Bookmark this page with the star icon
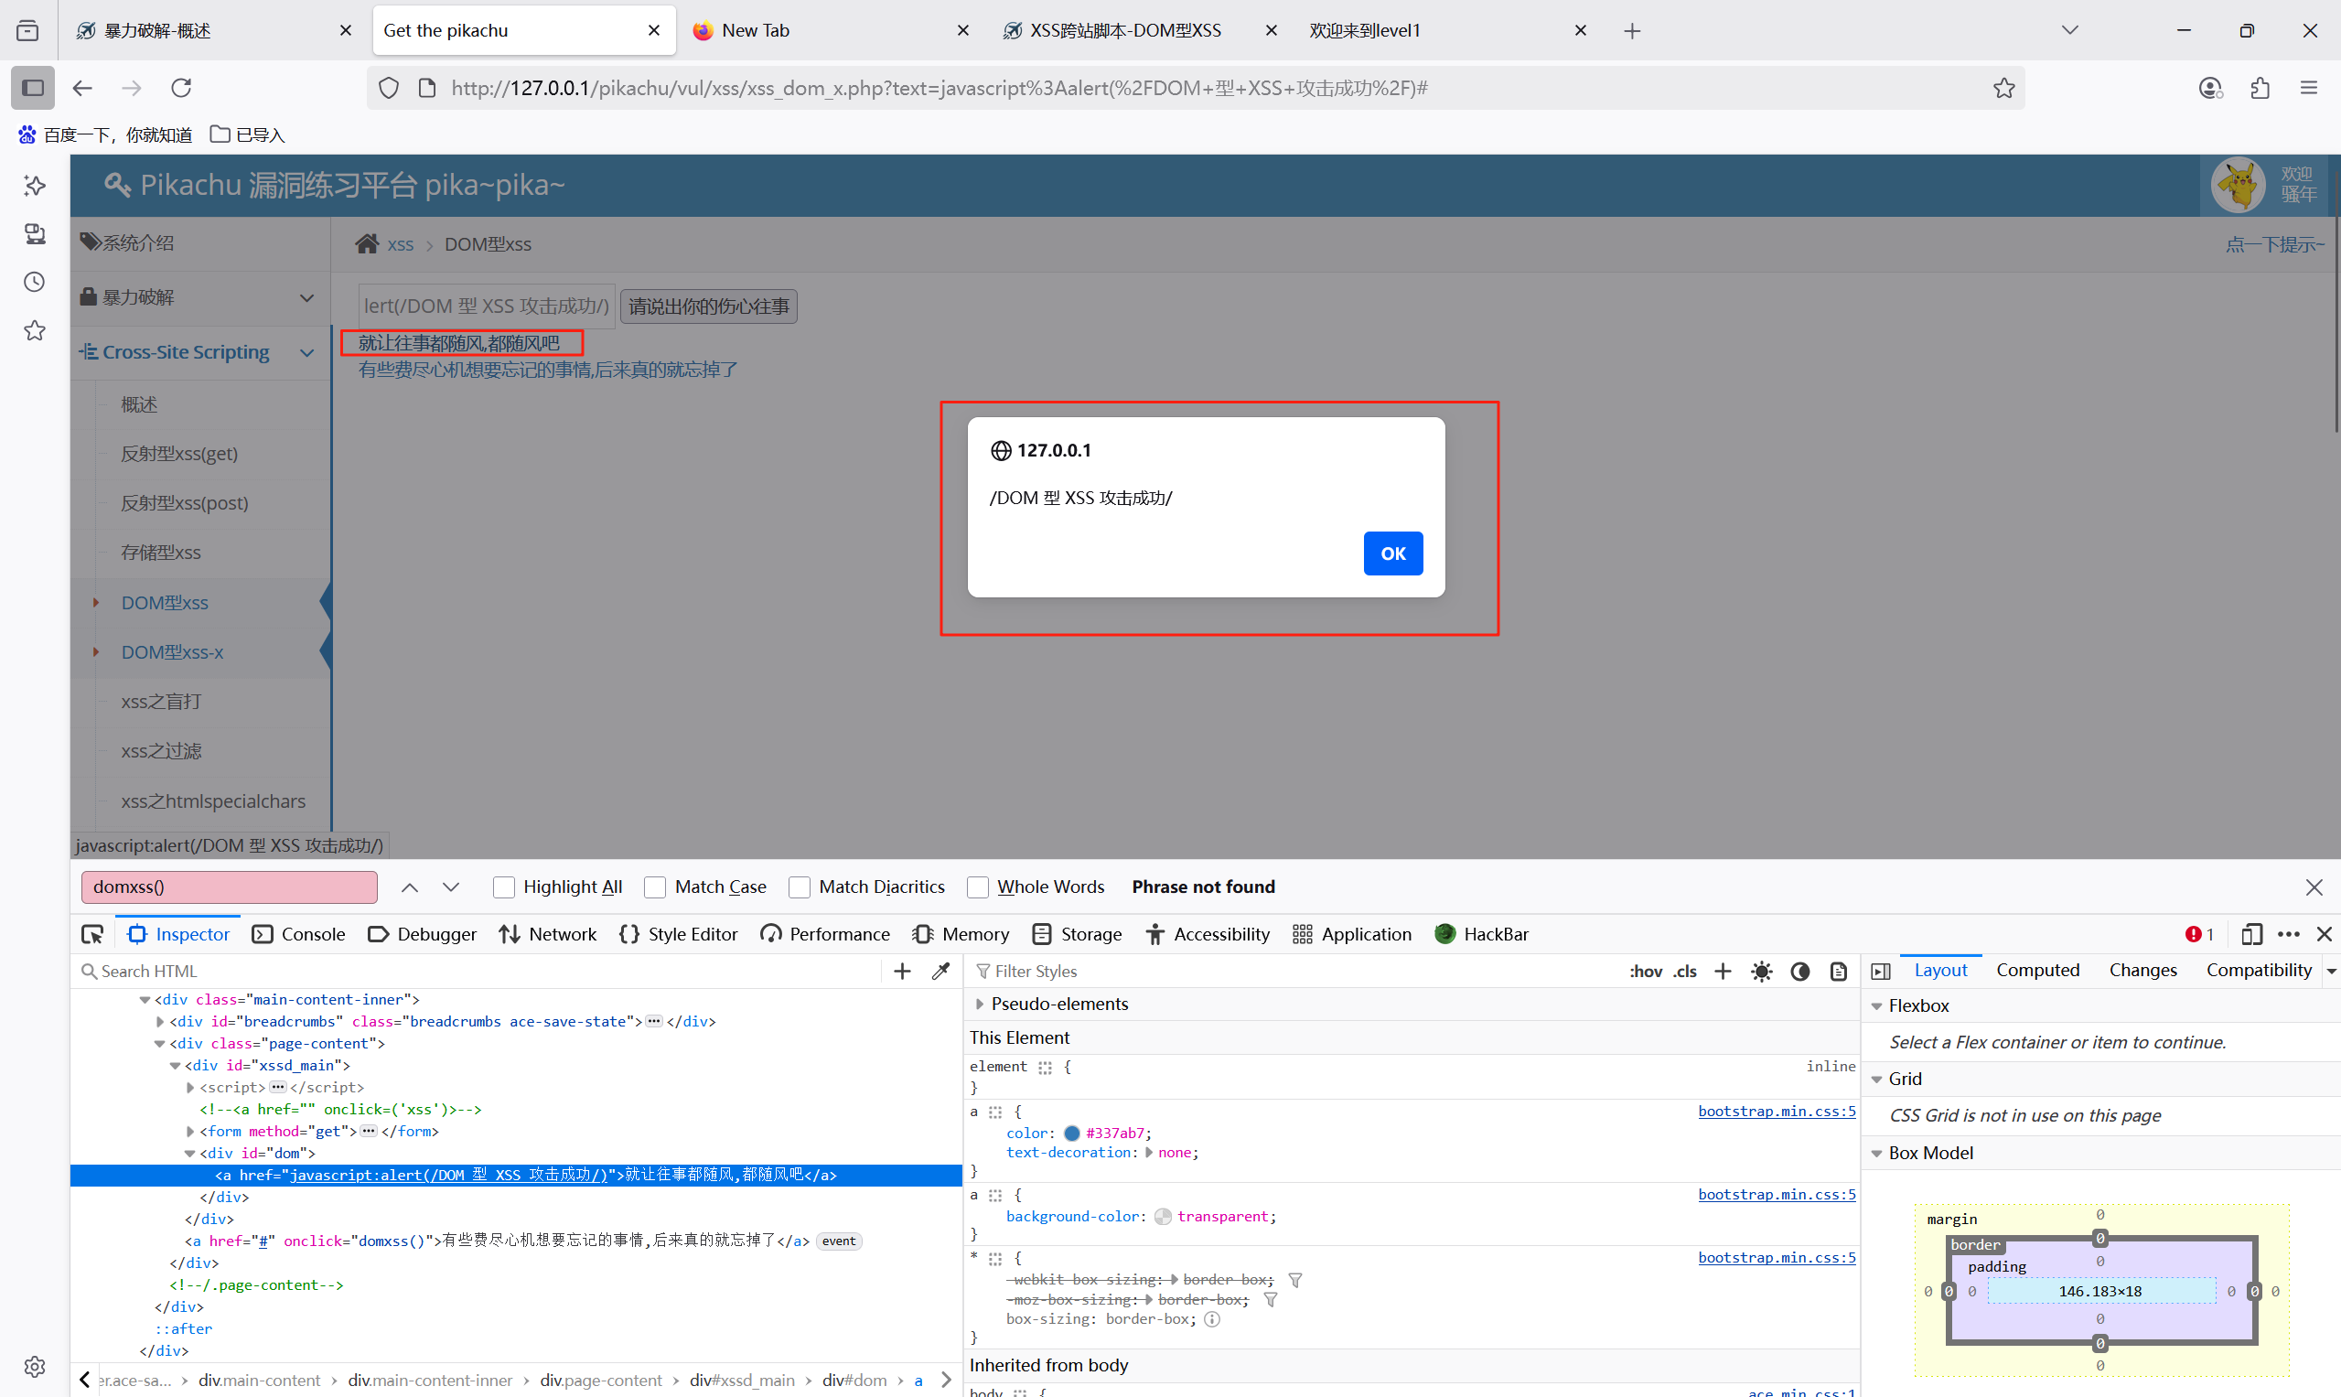 point(2003,88)
